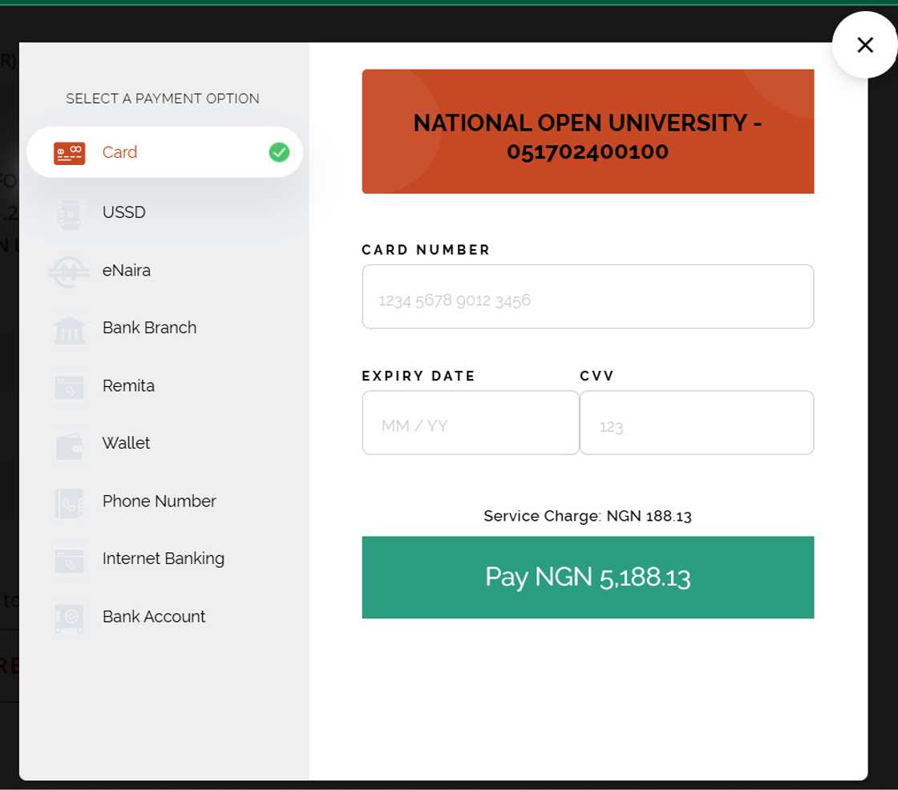Click the Remita icon
This screenshot has height=790, width=898.
(x=69, y=386)
